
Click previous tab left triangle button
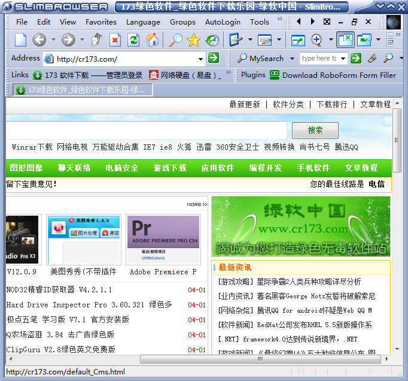click(x=299, y=22)
